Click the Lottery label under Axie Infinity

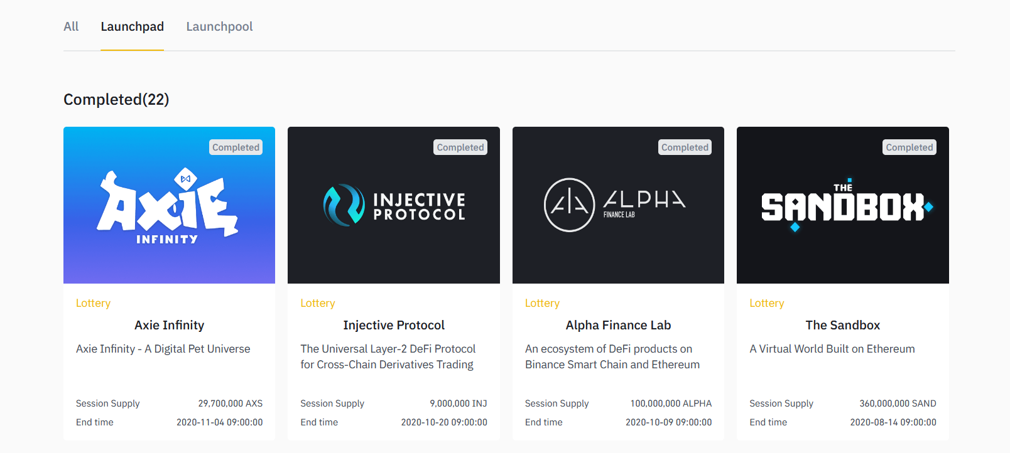point(93,303)
